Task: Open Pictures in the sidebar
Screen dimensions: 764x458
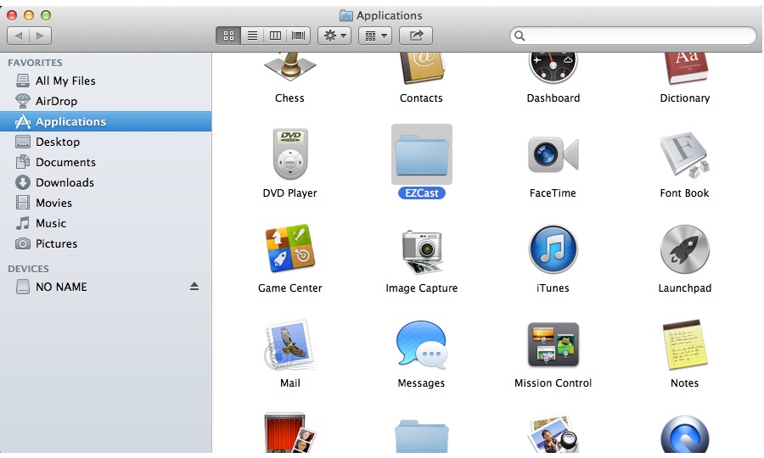Action: [106, 244]
